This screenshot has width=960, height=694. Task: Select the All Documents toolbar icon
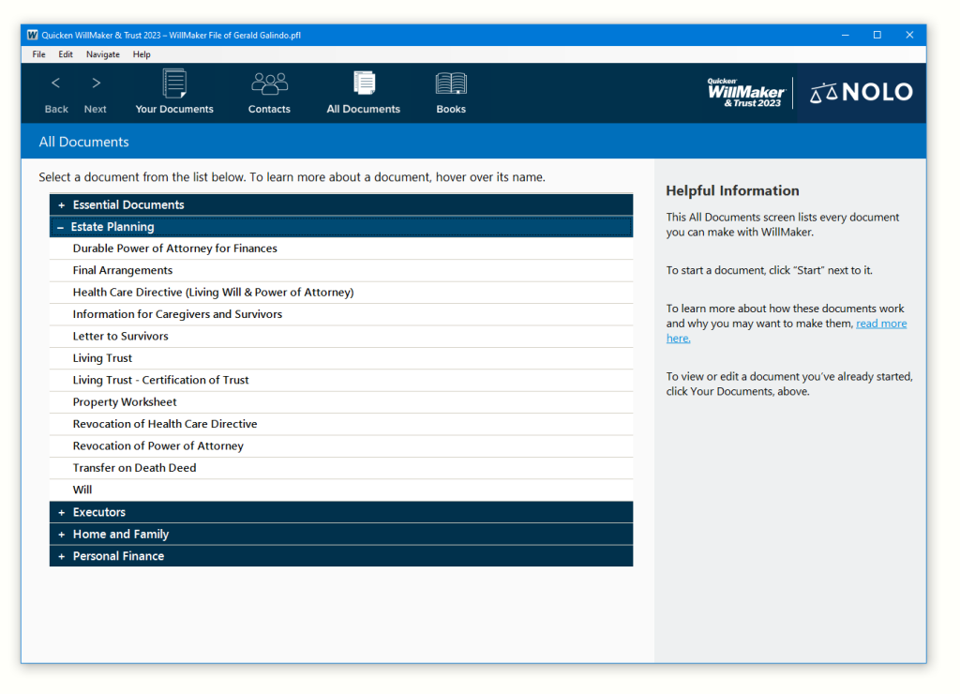point(364,83)
